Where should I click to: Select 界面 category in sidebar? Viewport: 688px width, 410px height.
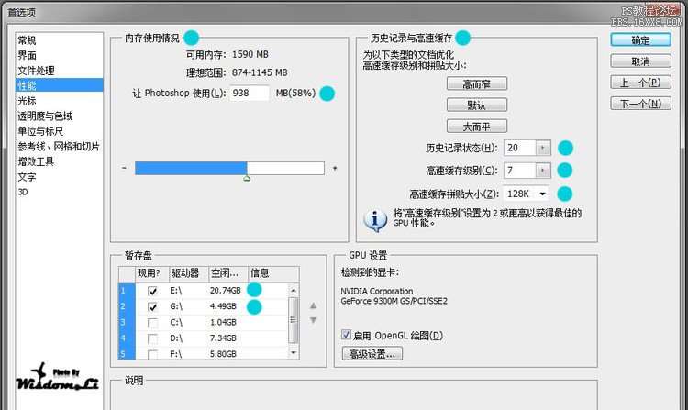(x=28, y=55)
